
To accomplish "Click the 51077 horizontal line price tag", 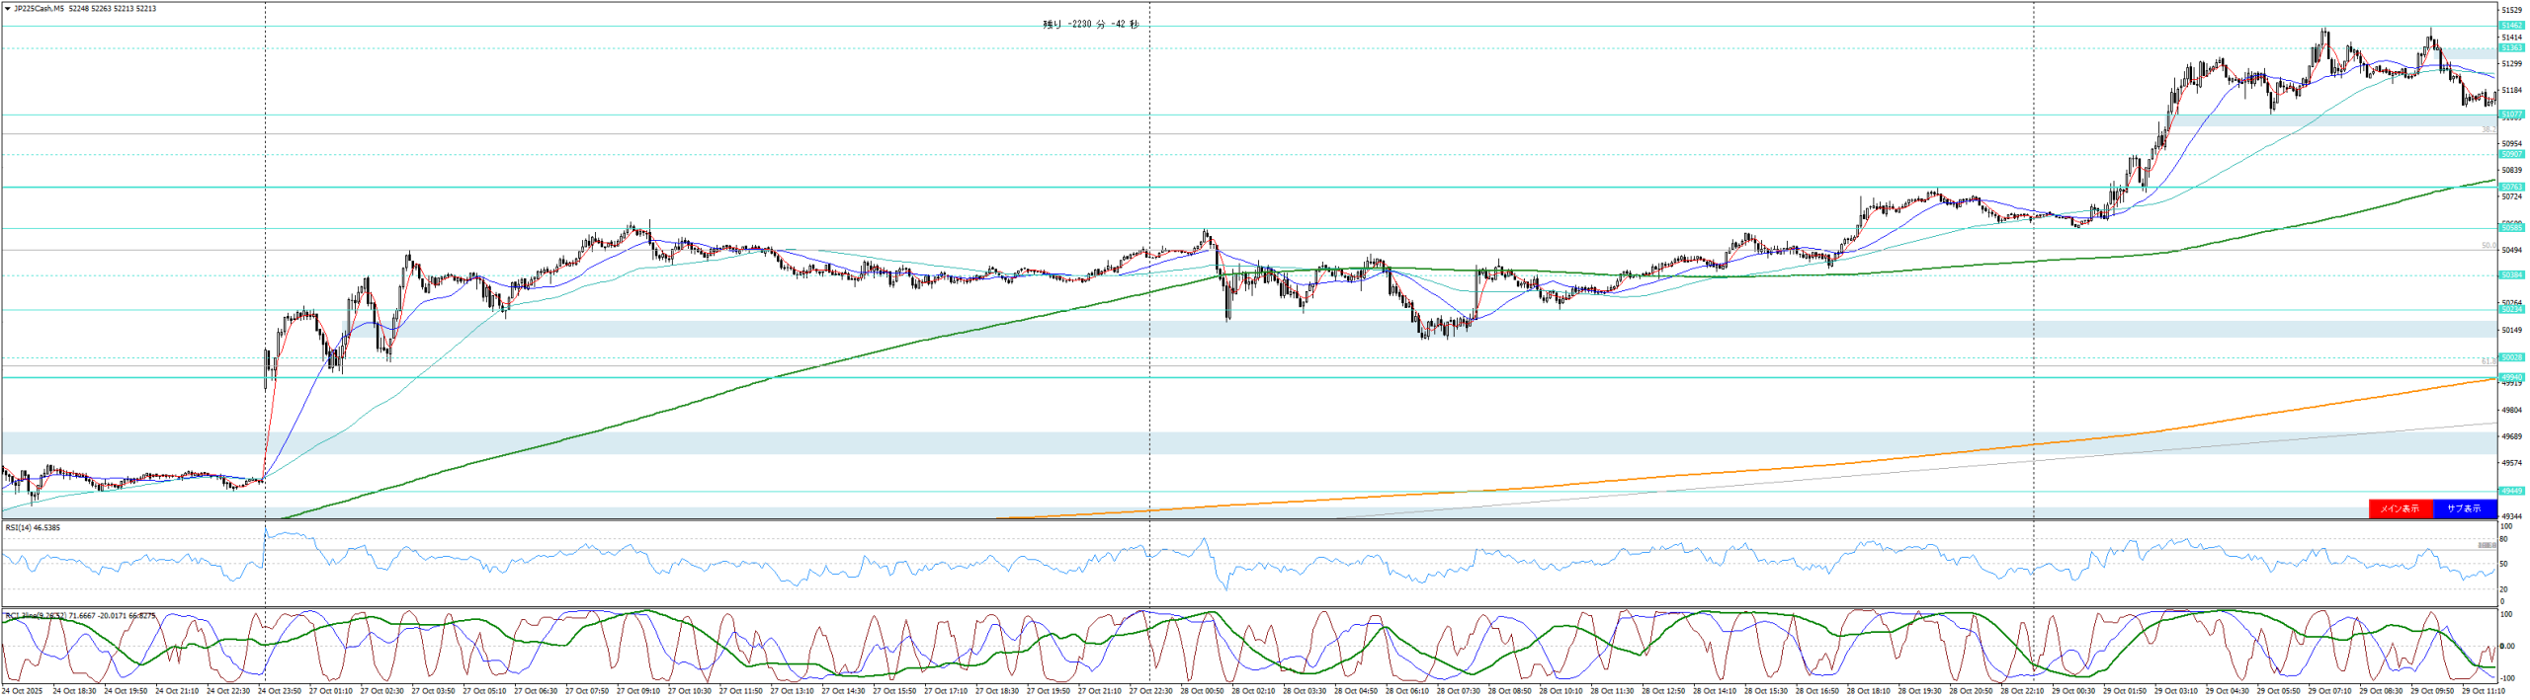I will [2511, 115].
